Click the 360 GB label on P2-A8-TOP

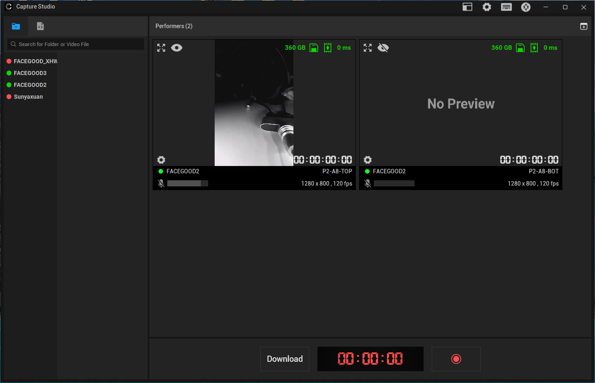tap(295, 48)
